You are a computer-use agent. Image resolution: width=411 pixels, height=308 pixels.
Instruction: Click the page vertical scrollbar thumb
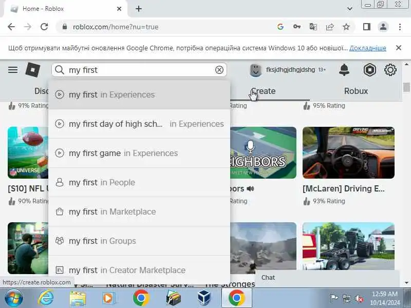pos(406,87)
